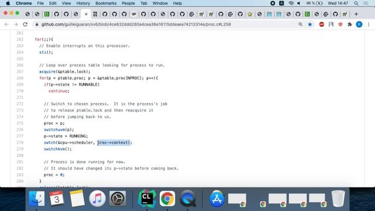Click the p->state = RUNNING; line

[x=66, y=136]
